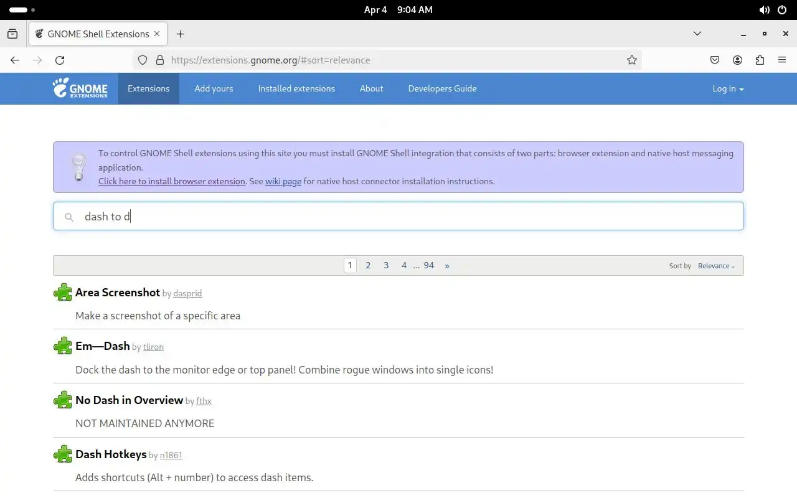Open the Add yours page
The width and height of the screenshot is (797, 498).
tap(214, 88)
